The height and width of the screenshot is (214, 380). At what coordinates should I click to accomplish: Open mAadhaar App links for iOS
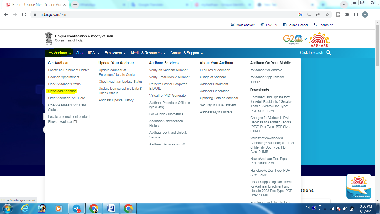(x=267, y=79)
